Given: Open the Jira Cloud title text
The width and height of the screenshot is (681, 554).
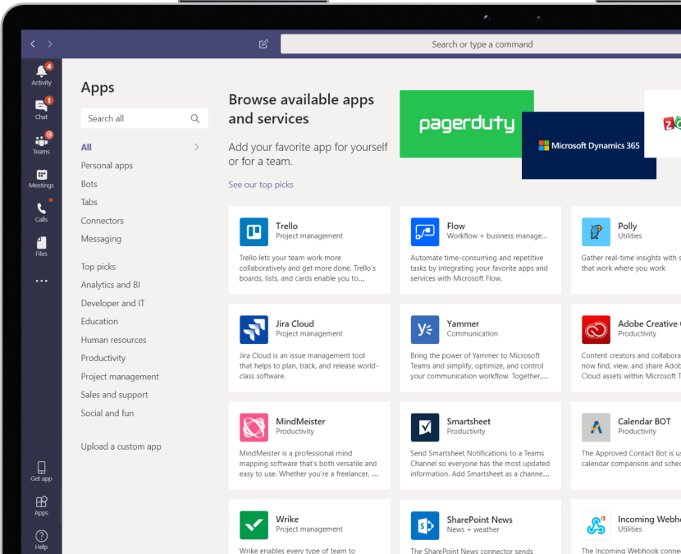Looking at the screenshot, I should tap(295, 323).
